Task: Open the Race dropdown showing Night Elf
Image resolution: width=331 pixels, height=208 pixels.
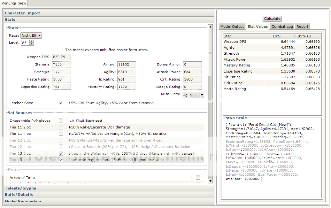Action: coord(31,36)
